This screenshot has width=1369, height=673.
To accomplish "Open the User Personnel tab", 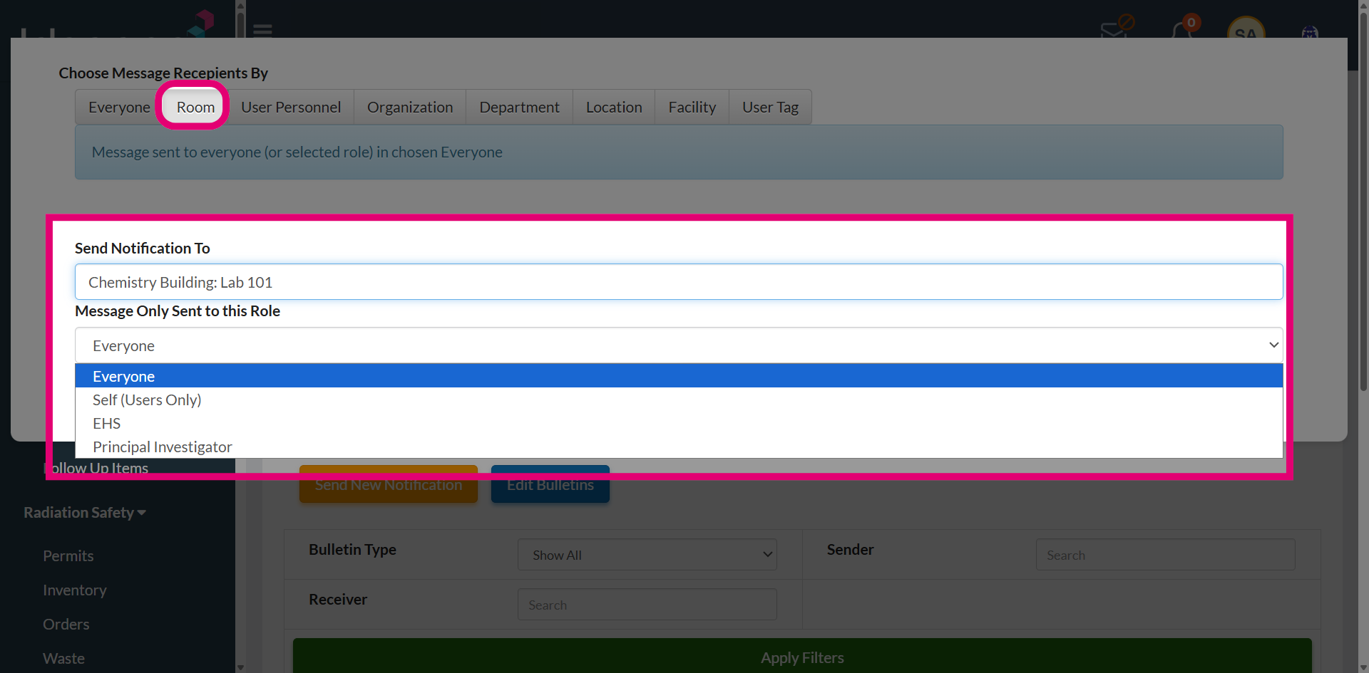I will 291,107.
